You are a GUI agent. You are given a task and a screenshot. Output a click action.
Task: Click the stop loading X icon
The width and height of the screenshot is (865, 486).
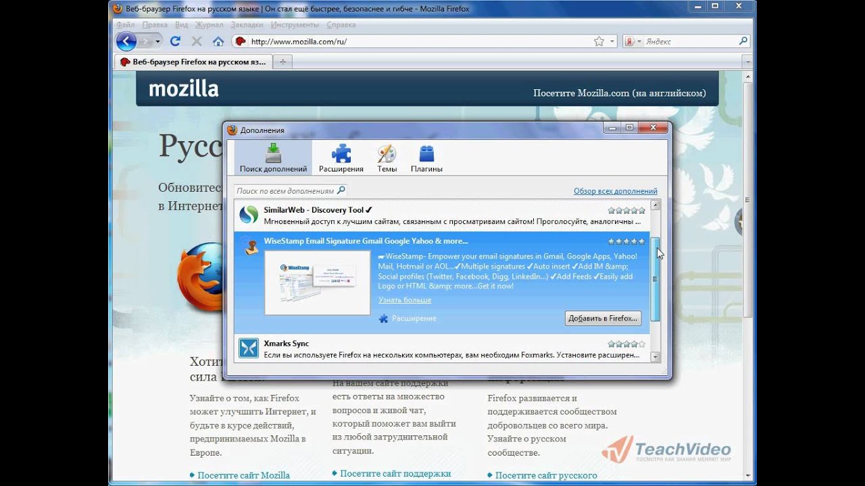click(x=197, y=41)
